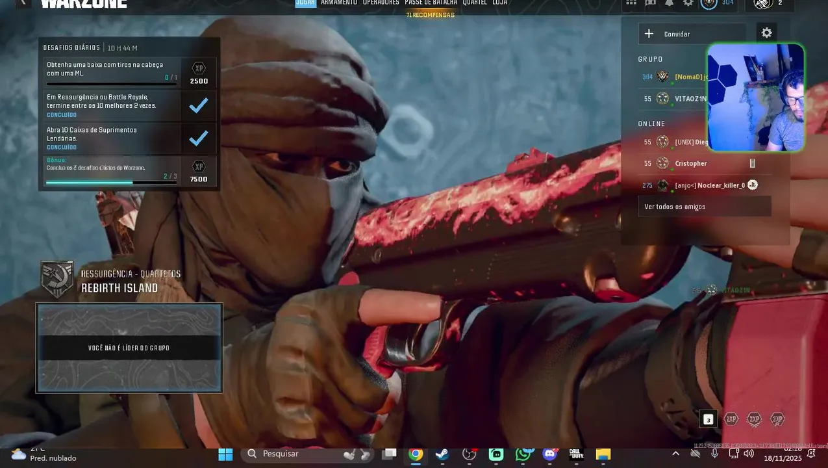Open the 71 RECOMPENSAS rewards label
This screenshot has height=468, width=828.
(431, 15)
